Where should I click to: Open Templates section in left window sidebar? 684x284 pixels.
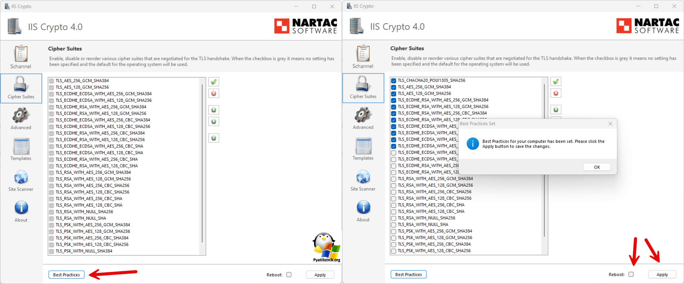(x=21, y=149)
